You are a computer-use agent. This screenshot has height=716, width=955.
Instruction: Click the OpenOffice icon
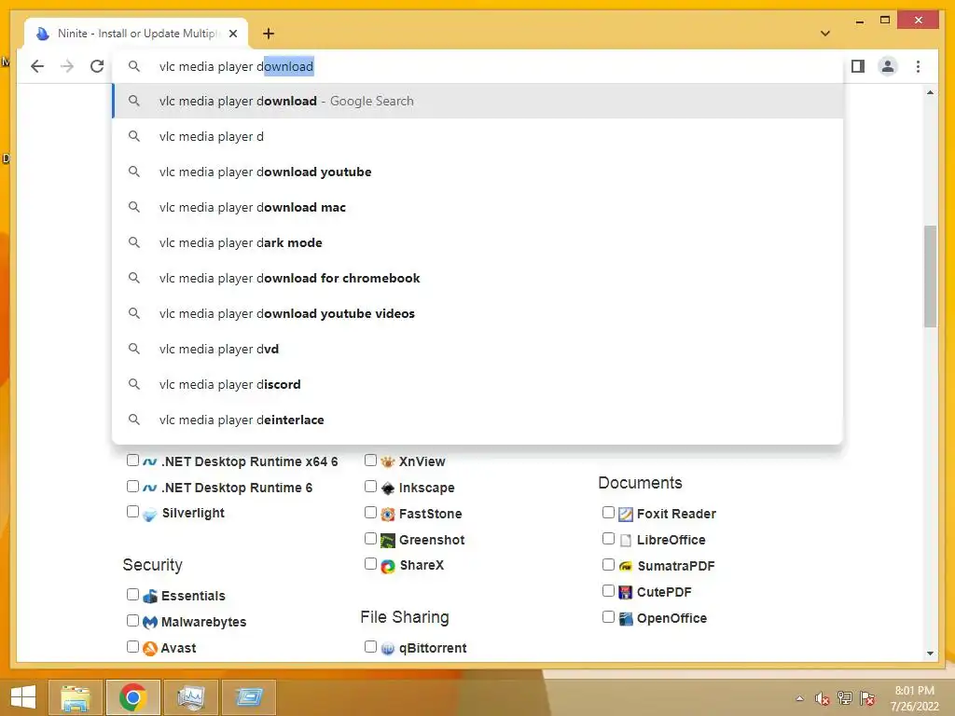coord(626,619)
